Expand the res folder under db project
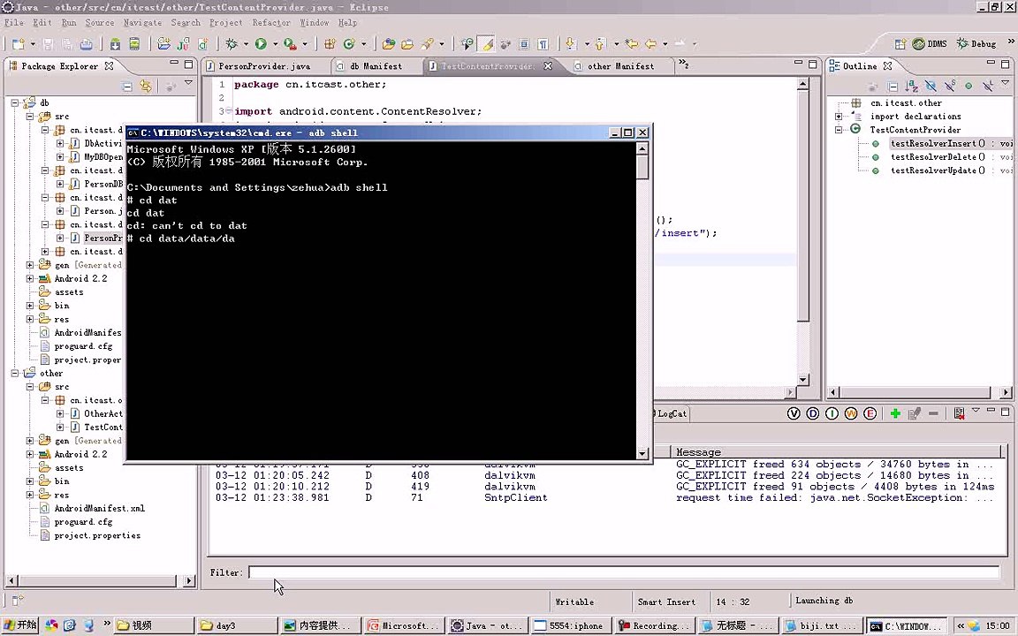 point(30,319)
